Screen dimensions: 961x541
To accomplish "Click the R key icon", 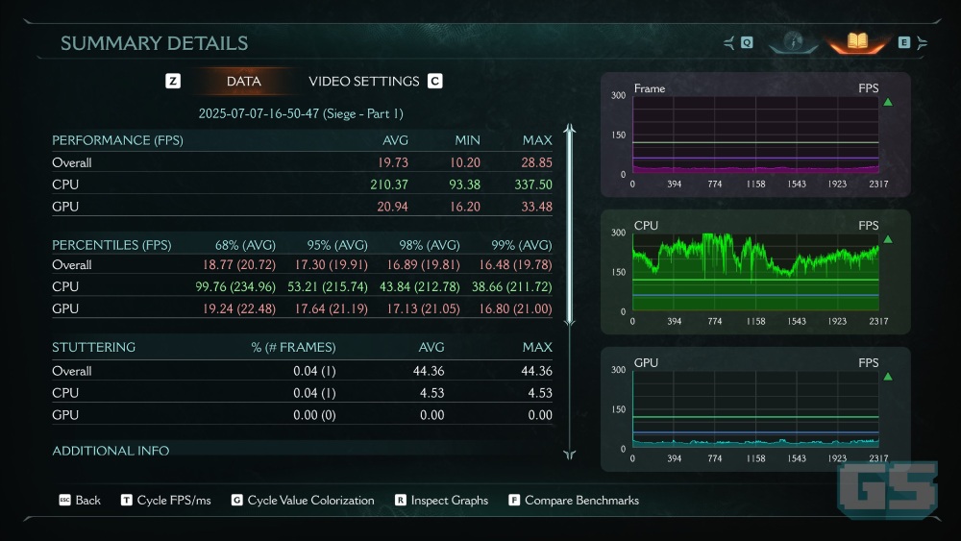I will (400, 500).
